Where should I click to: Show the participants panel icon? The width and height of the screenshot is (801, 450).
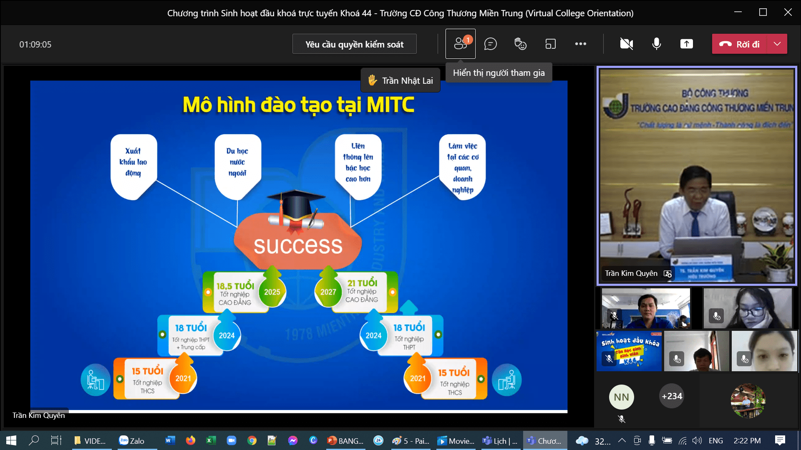460,44
